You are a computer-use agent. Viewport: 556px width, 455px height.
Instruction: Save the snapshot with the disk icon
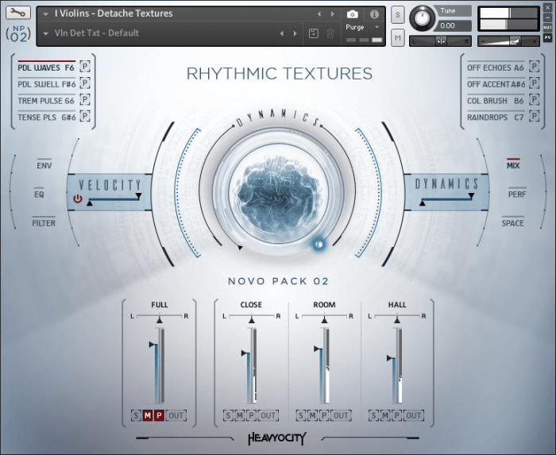(x=314, y=33)
